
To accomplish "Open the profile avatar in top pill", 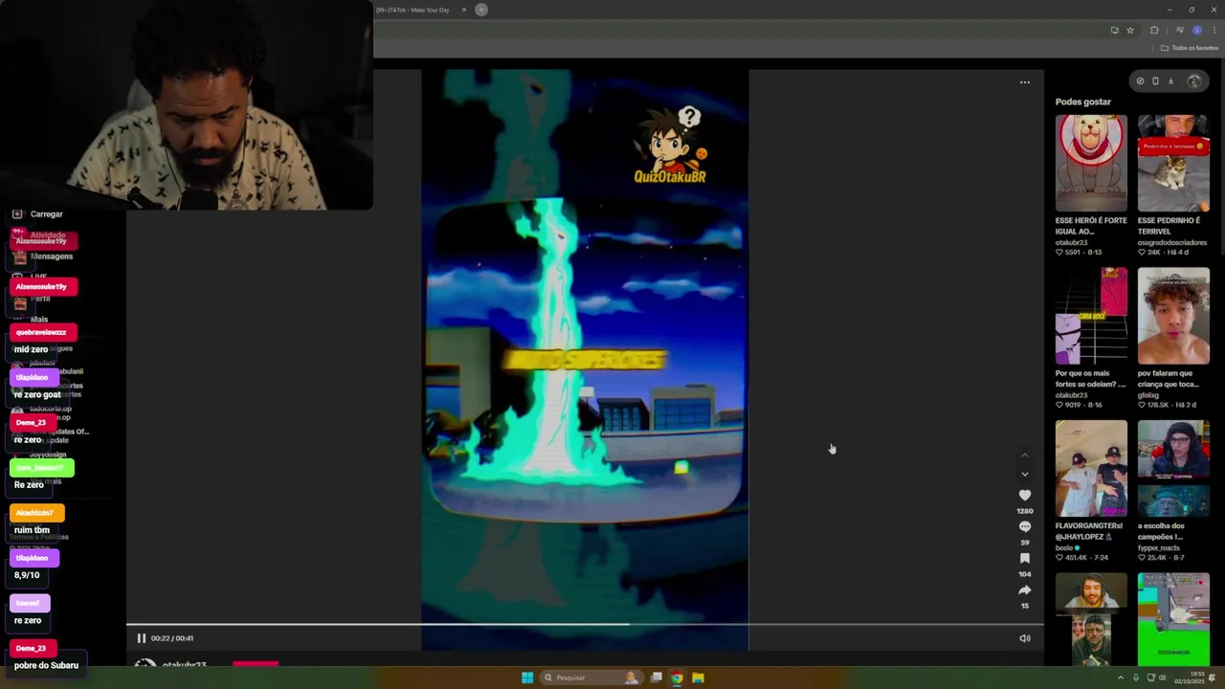I will 1193,81.
